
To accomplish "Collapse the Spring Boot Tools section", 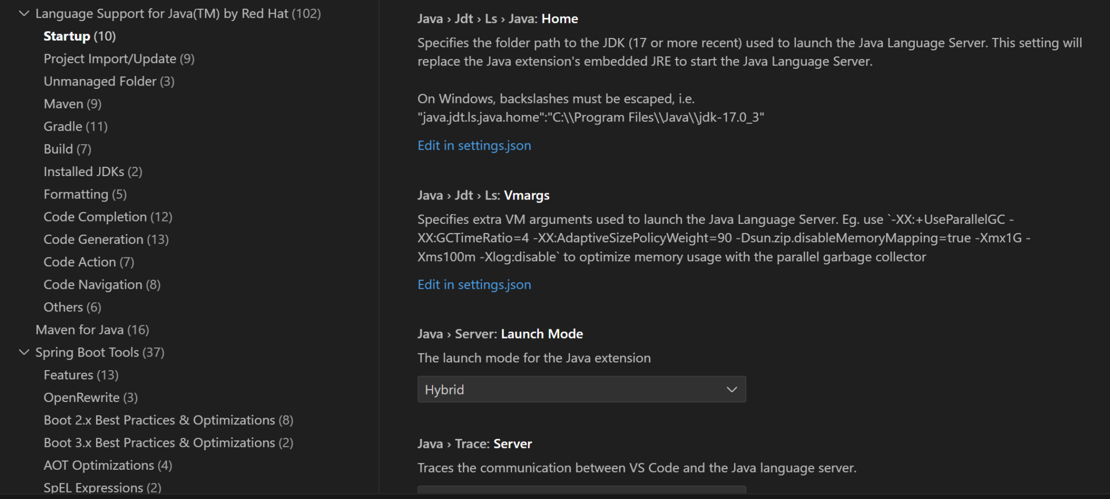I will coord(24,352).
